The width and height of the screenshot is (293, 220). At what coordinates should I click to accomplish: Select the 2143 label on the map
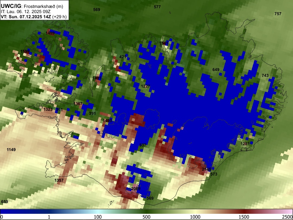pos(206,169)
